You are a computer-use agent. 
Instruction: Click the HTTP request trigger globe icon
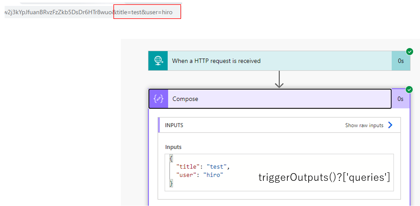(158, 61)
